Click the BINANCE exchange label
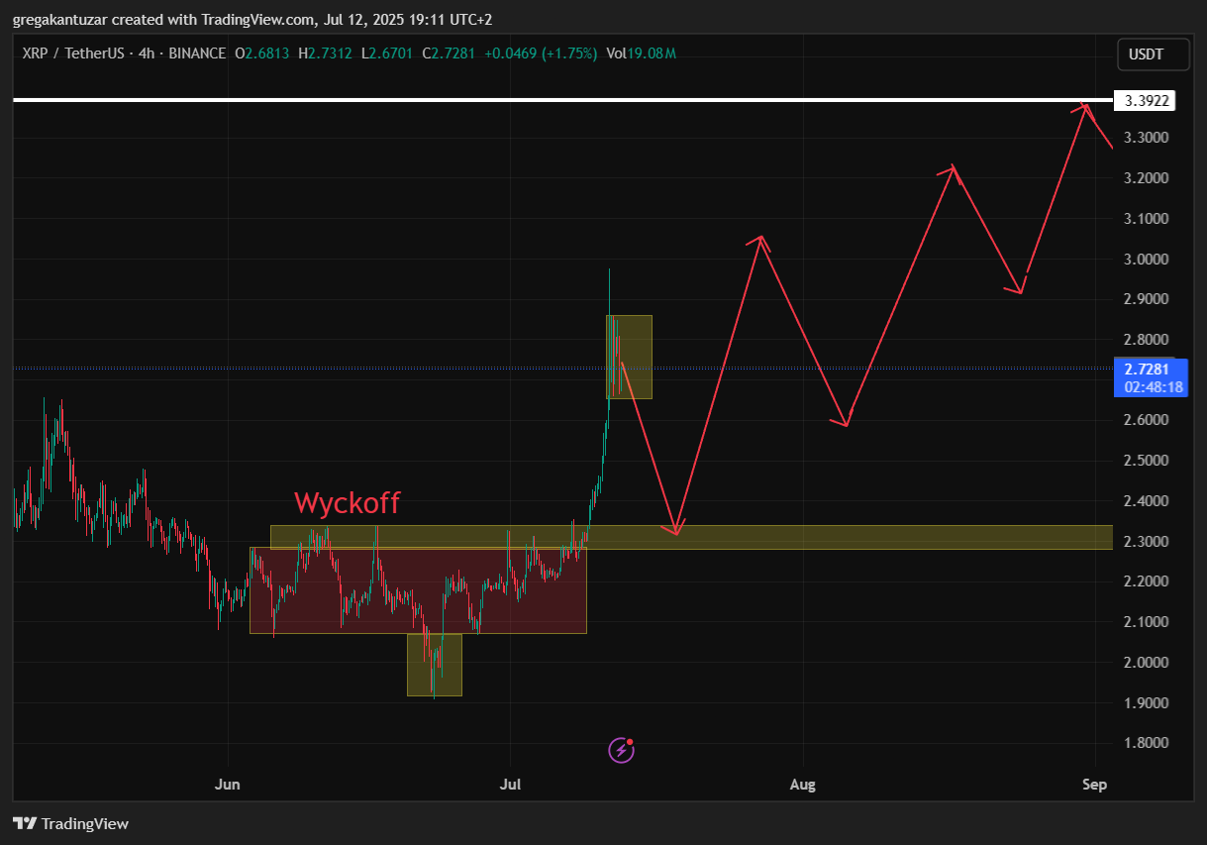The image size is (1207, 845). click(x=197, y=53)
